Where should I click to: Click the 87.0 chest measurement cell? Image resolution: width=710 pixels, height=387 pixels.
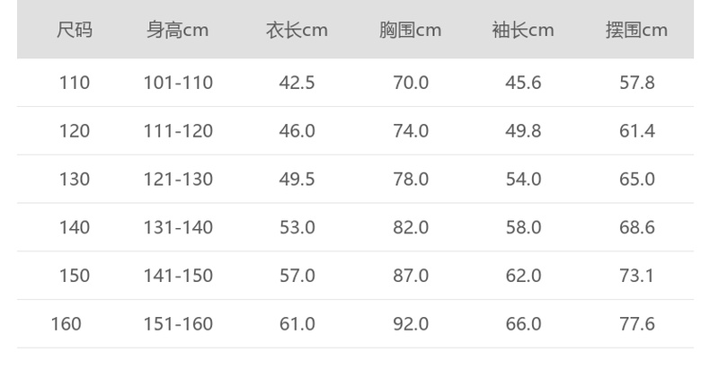click(x=411, y=276)
